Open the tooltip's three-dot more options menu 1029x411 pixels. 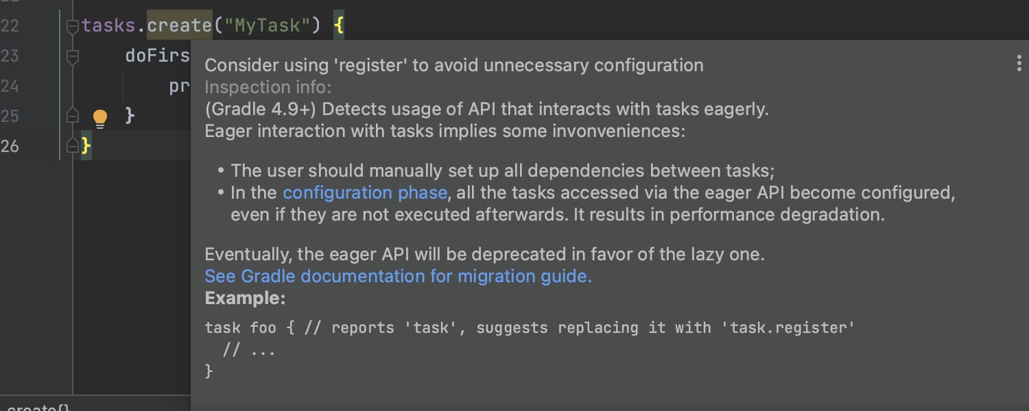coord(1019,64)
